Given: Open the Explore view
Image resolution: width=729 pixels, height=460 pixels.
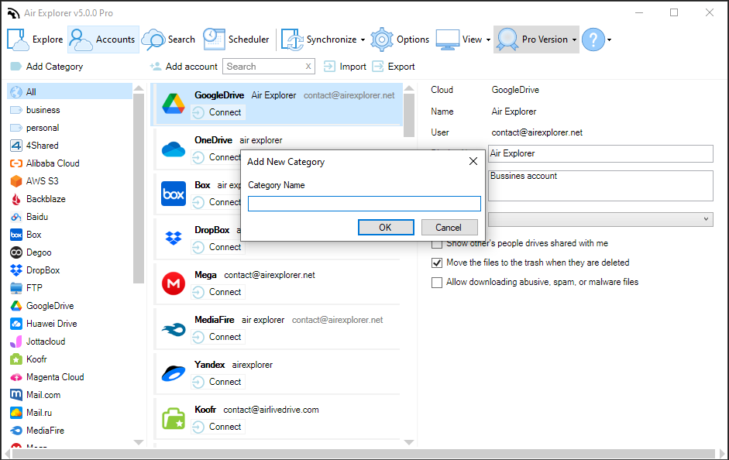Looking at the screenshot, I should click(36, 39).
